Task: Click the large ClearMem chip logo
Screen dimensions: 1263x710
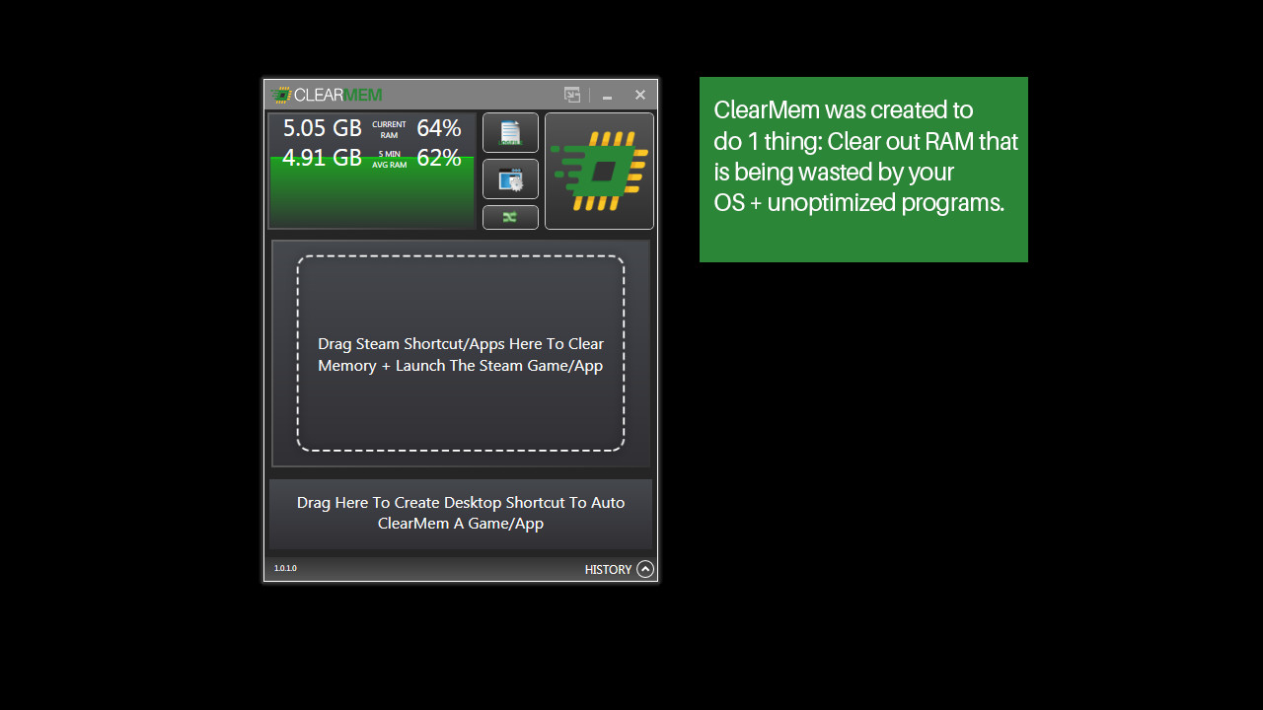Action: click(599, 170)
